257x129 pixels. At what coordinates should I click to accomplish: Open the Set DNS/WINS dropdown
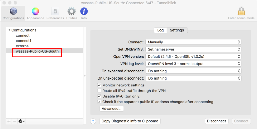[193, 49]
